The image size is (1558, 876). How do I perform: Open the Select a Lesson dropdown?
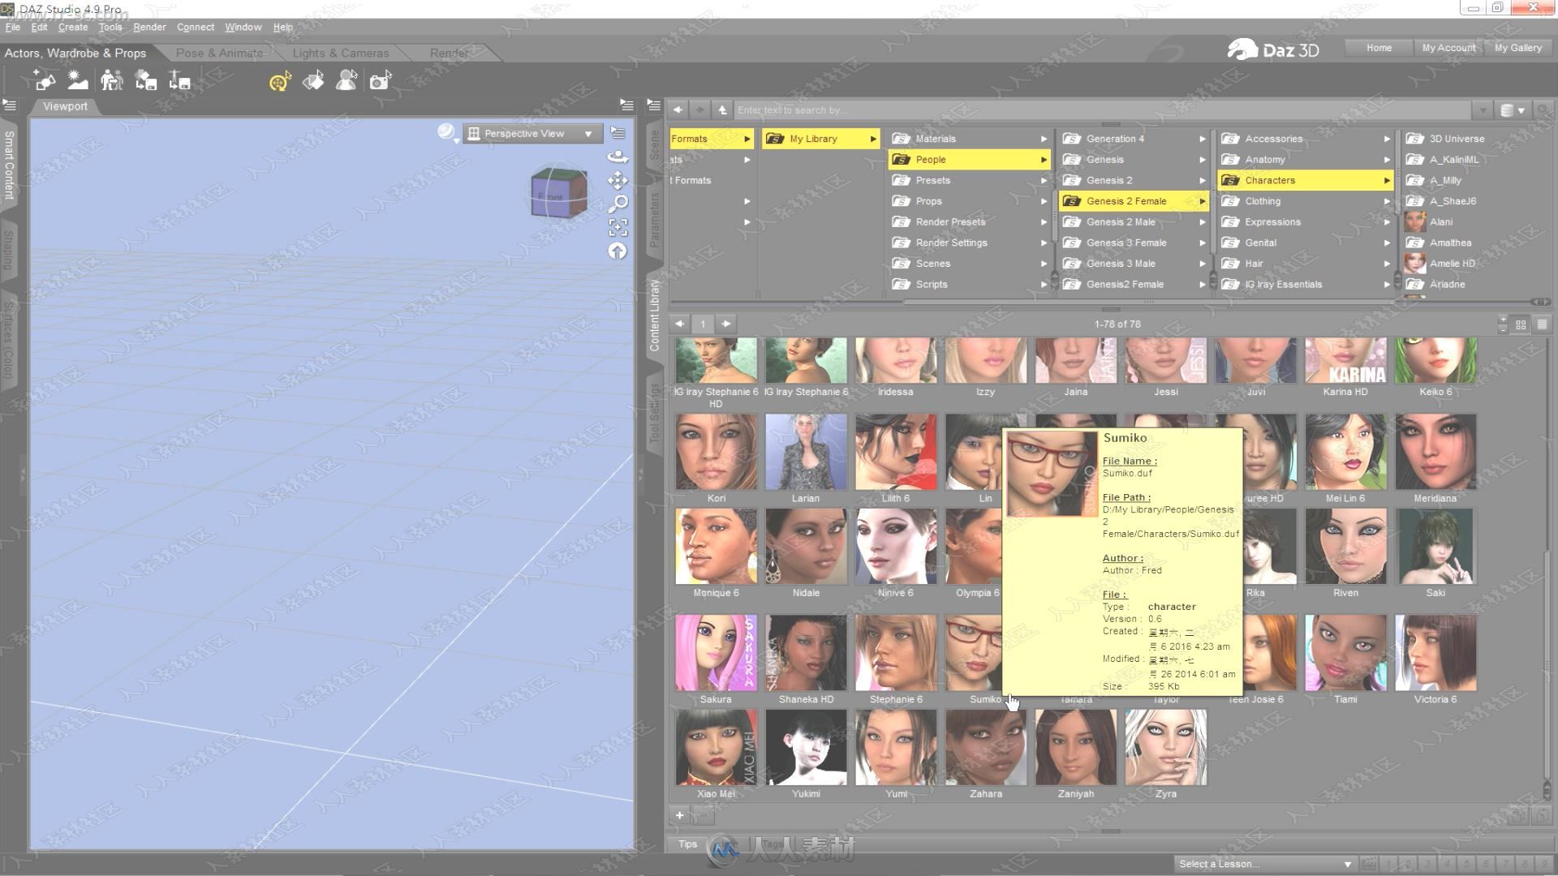point(1265,864)
